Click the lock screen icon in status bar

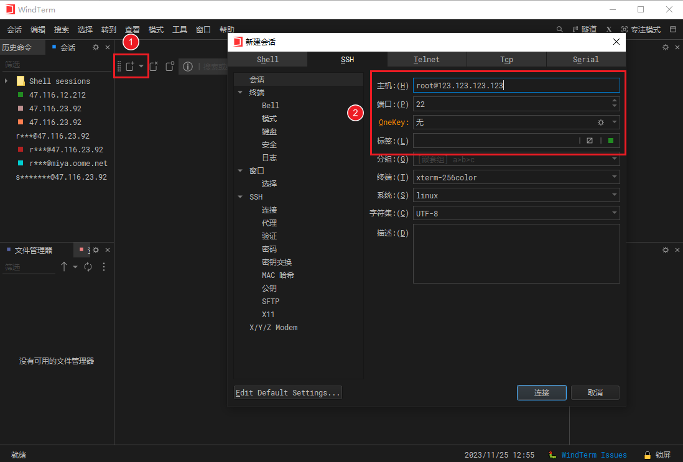[x=647, y=455]
